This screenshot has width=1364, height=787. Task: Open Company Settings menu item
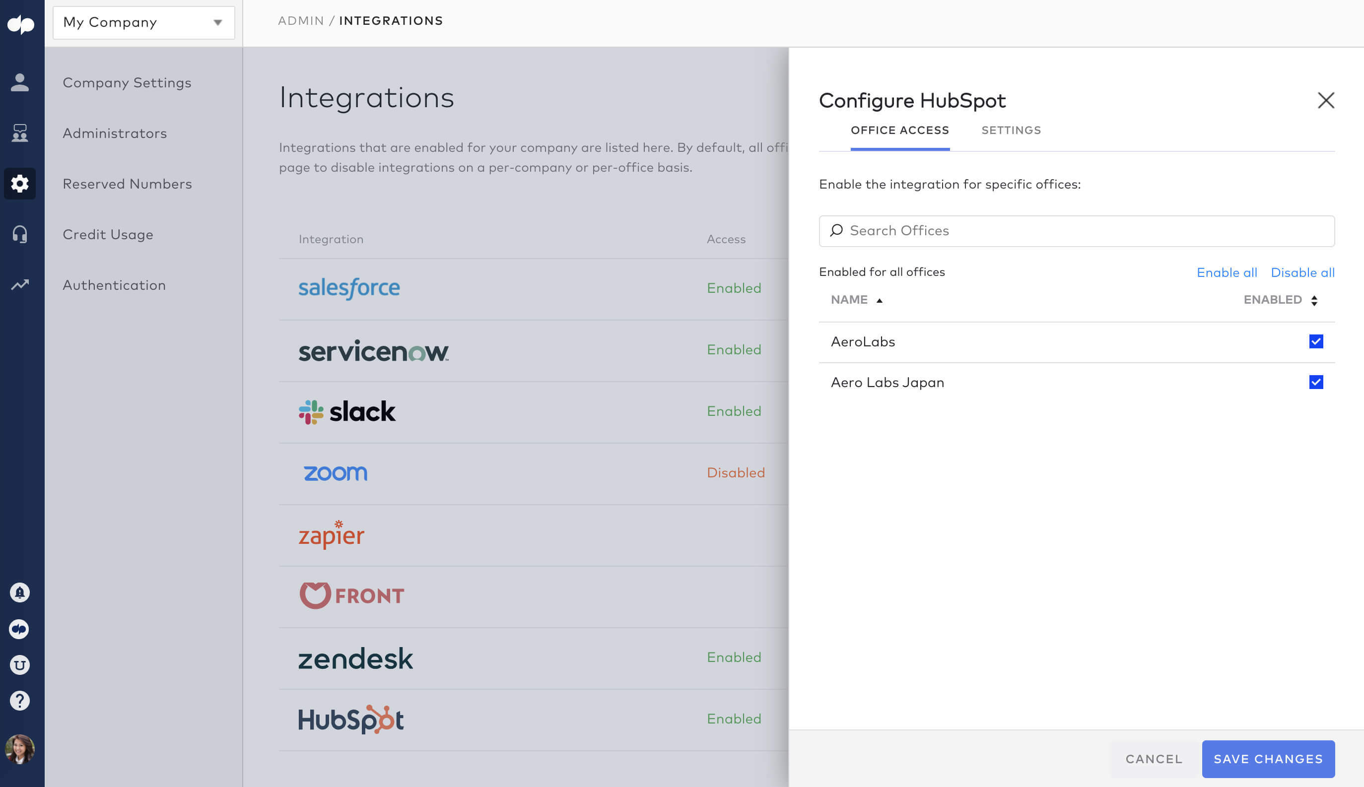point(127,83)
